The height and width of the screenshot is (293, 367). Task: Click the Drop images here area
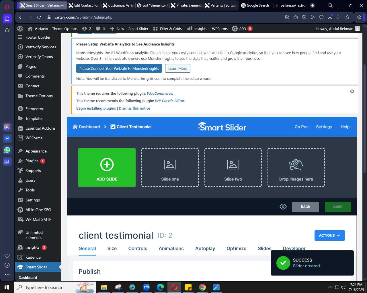pyautogui.click(x=296, y=167)
